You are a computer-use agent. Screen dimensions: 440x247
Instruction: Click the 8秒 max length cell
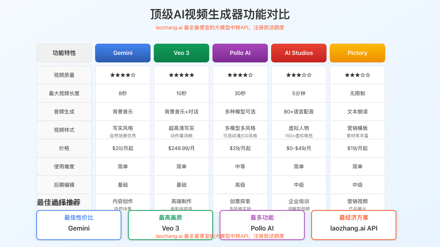123,93
